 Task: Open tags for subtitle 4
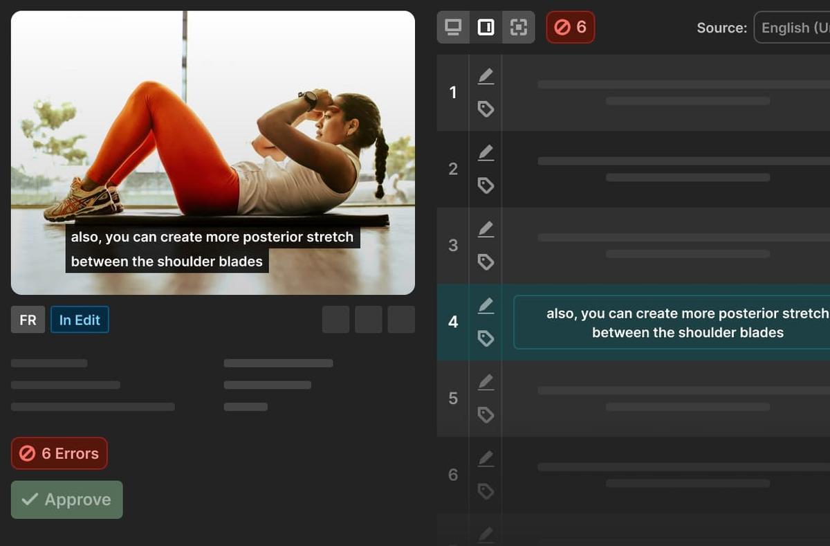pyautogui.click(x=486, y=338)
